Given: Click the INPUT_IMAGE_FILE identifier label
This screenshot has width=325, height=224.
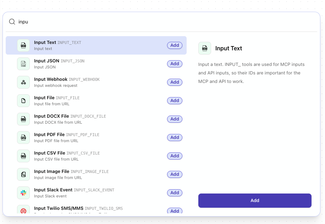Looking at the screenshot, I should click(90, 172).
